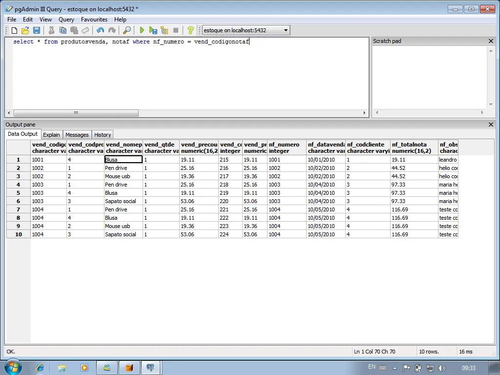Switch to the History tab
Viewport: 500px width, 375px height.
click(x=103, y=135)
